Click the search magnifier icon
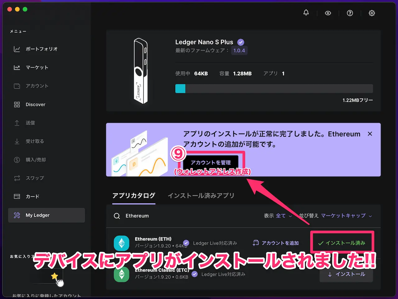The image size is (398, 299). 117,216
